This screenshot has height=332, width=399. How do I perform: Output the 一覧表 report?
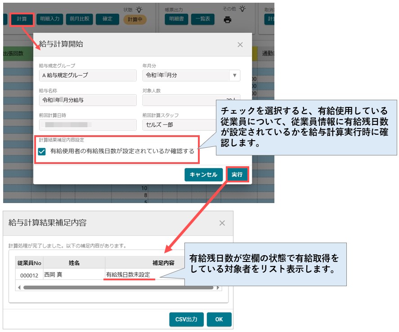tap(203, 19)
